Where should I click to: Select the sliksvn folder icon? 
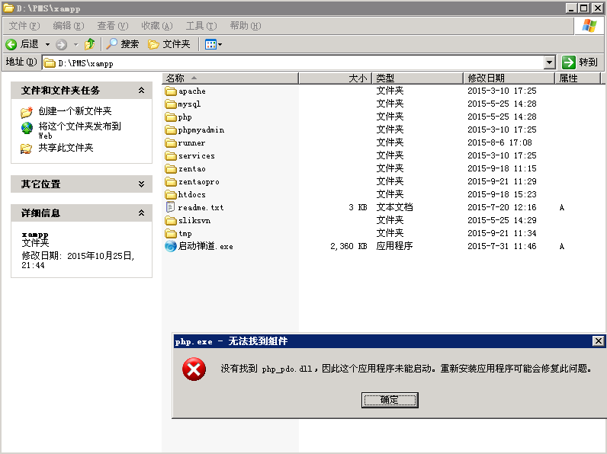(171, 220)
